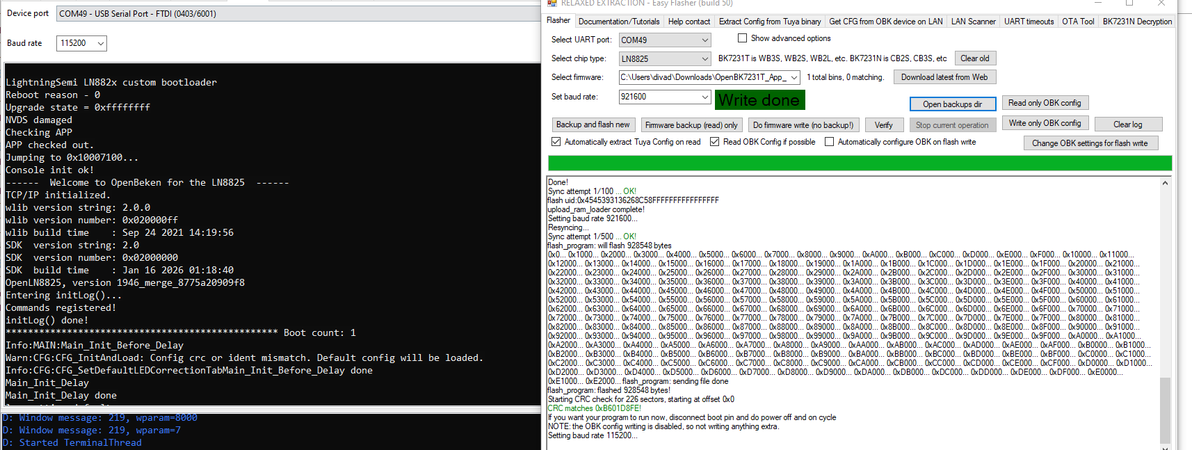Open the Help contact tab
This screenshot has height=450, width=1192.
(689, 22)
